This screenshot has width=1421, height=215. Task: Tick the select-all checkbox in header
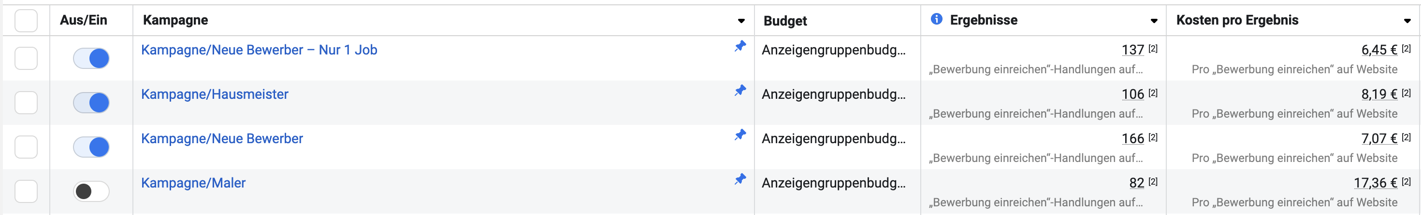[x=26, y=21]
